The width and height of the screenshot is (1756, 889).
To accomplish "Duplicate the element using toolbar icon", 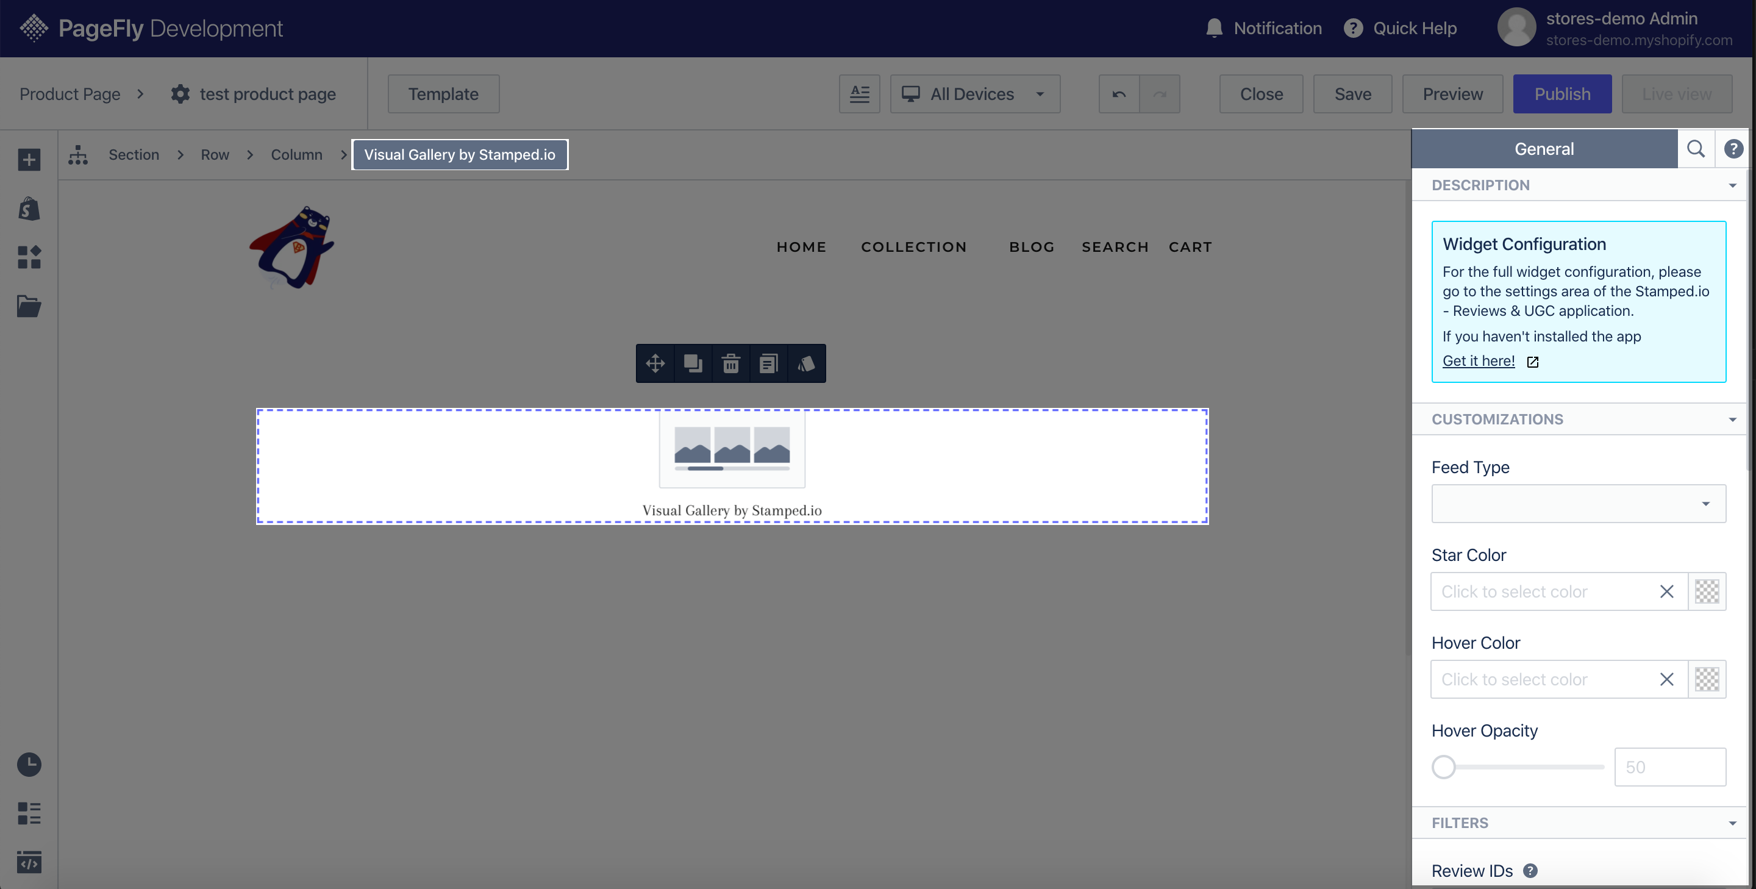I will (693, 363).
